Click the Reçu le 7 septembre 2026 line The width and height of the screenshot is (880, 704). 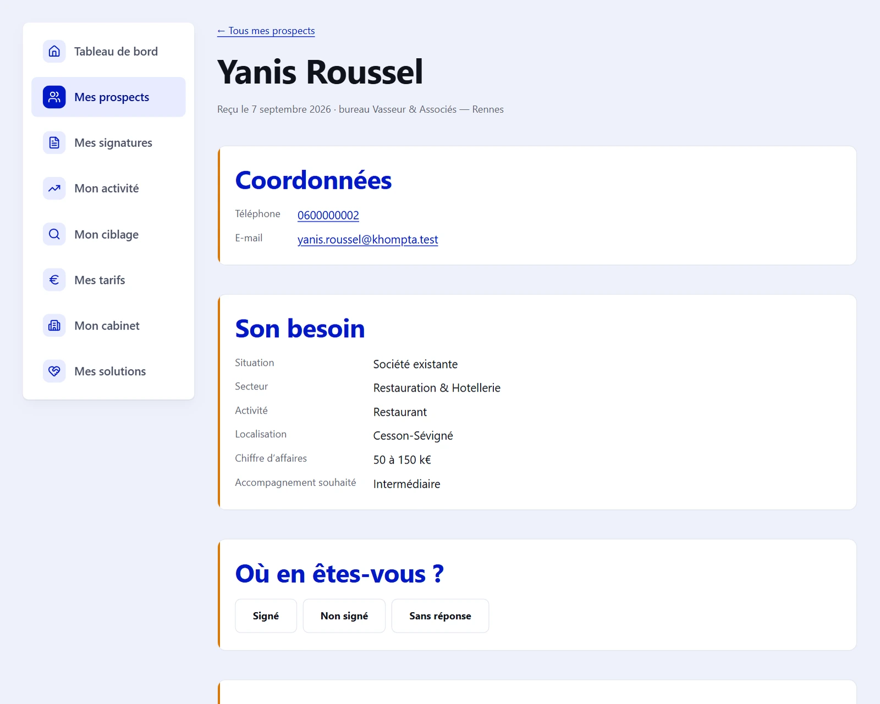[x=360, y=109]
